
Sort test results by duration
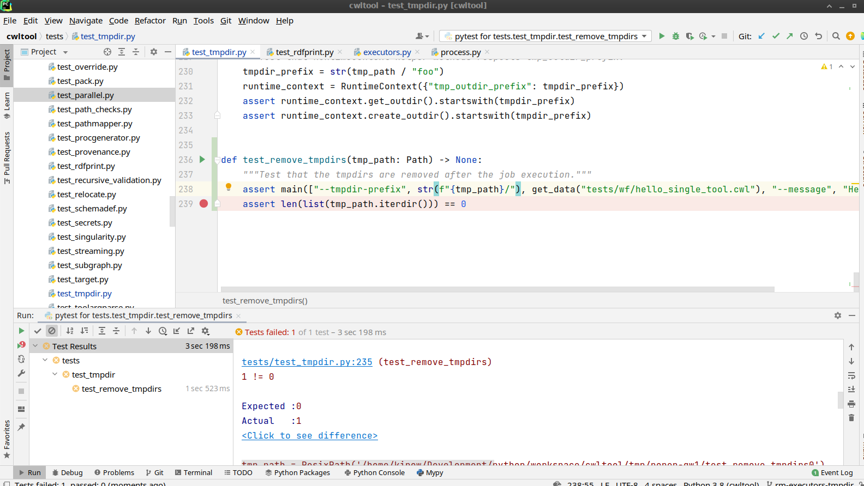coord(84,331)
